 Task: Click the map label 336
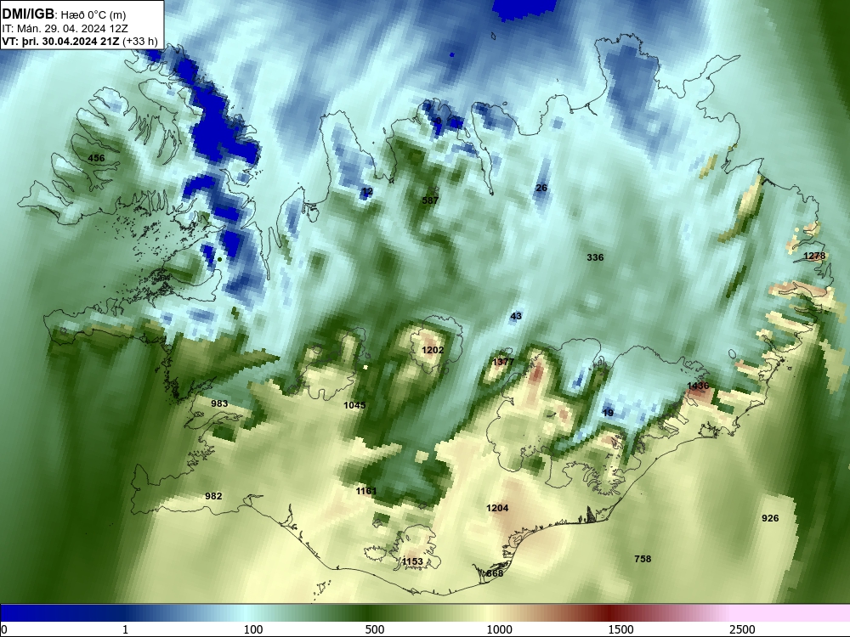click(595, 257)
